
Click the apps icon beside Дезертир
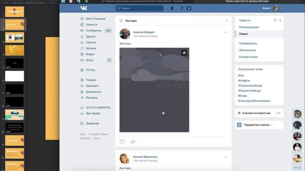pyautogui.click(x=82, y=123)
